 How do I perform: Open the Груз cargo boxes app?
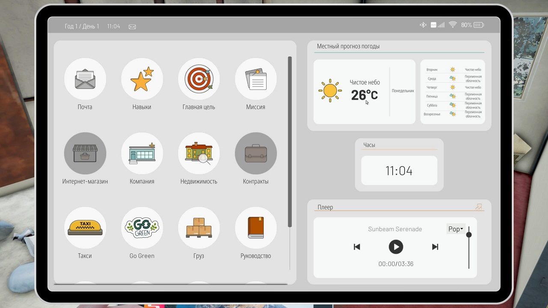click(199, 228)
